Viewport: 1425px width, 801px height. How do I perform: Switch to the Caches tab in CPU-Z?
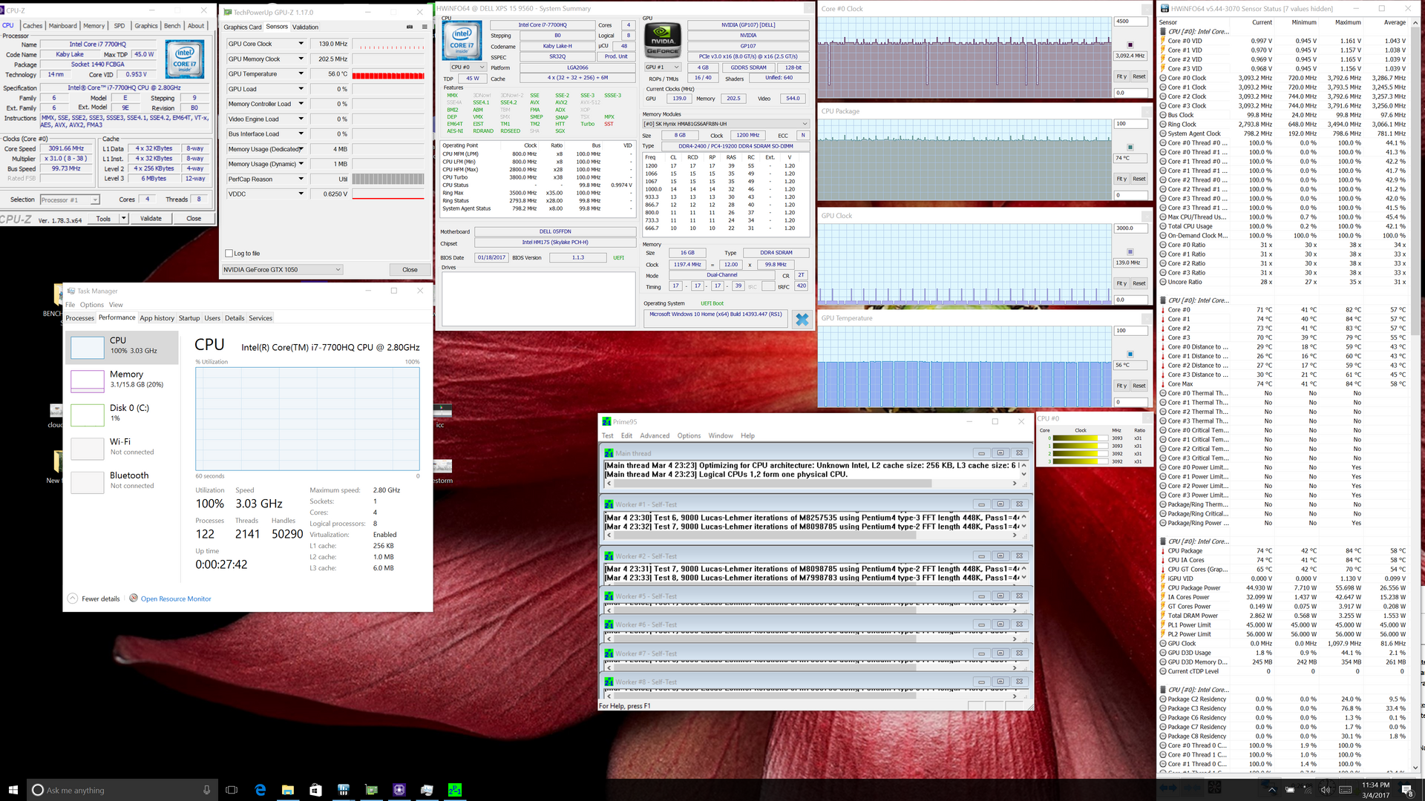point(33,25)
